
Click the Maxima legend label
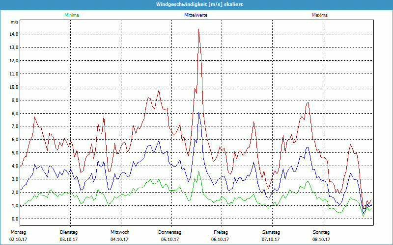click(x=320, y=15)
